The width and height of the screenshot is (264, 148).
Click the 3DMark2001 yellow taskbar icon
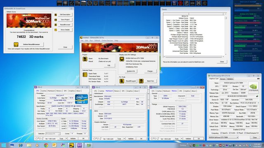(71, 145)
